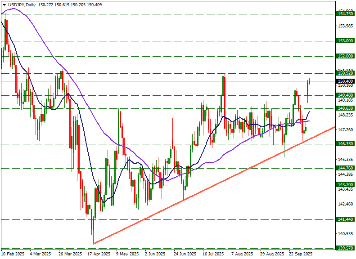Select the 149.480 level label
The image size is (356, 259).
(344, 95)
